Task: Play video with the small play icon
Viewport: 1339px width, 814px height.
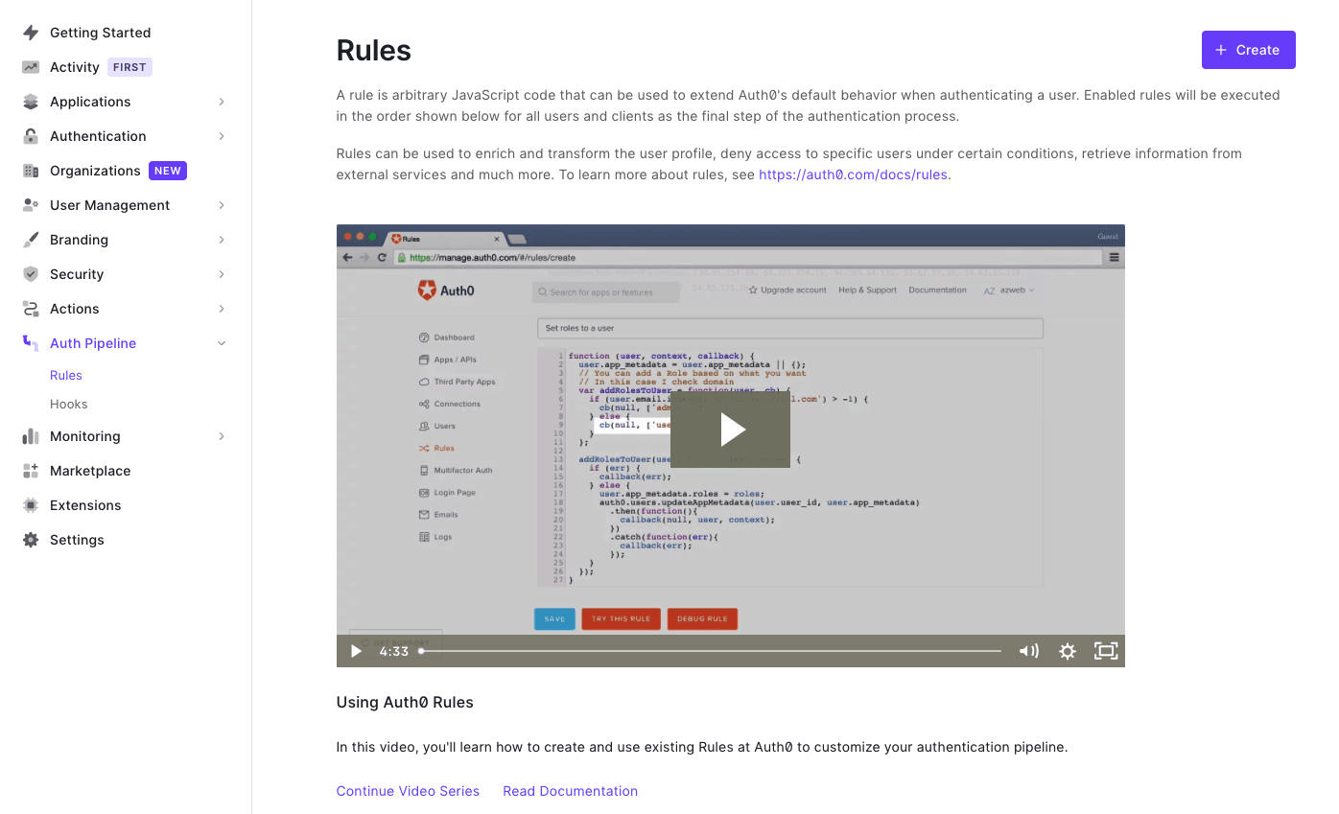Action: pyautogui.click(x=356, y=651)
